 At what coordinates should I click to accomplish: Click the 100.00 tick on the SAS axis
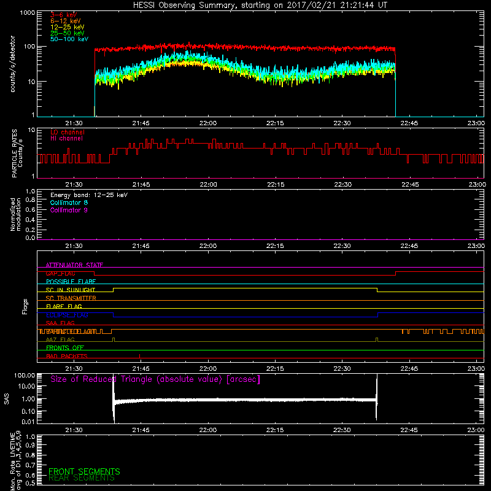point(25,375)
